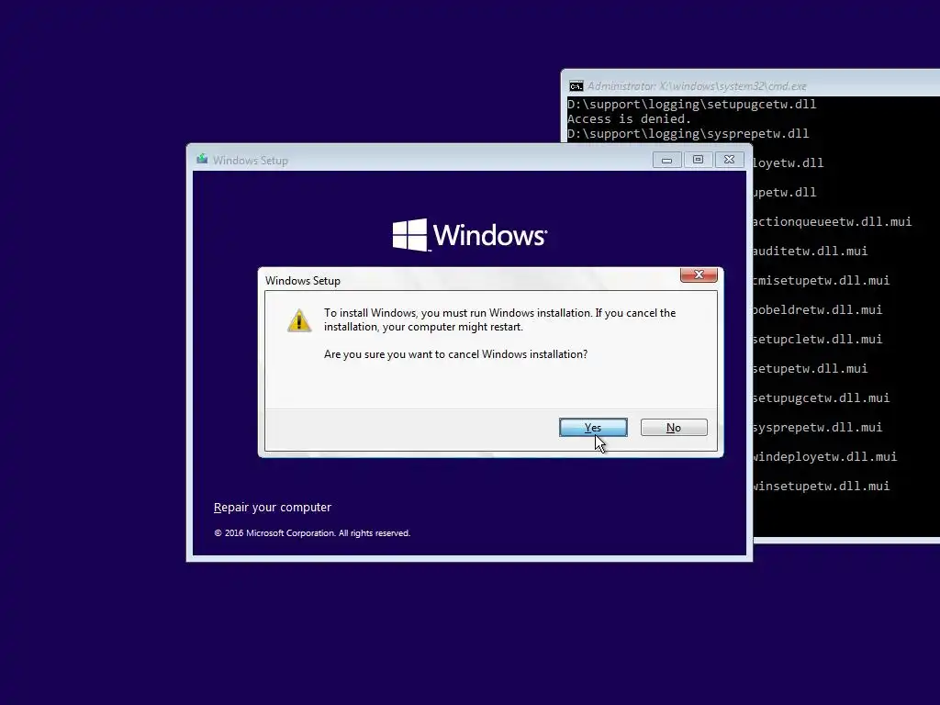
Task: Open the Repair your computer link
Action: (272, 507)
